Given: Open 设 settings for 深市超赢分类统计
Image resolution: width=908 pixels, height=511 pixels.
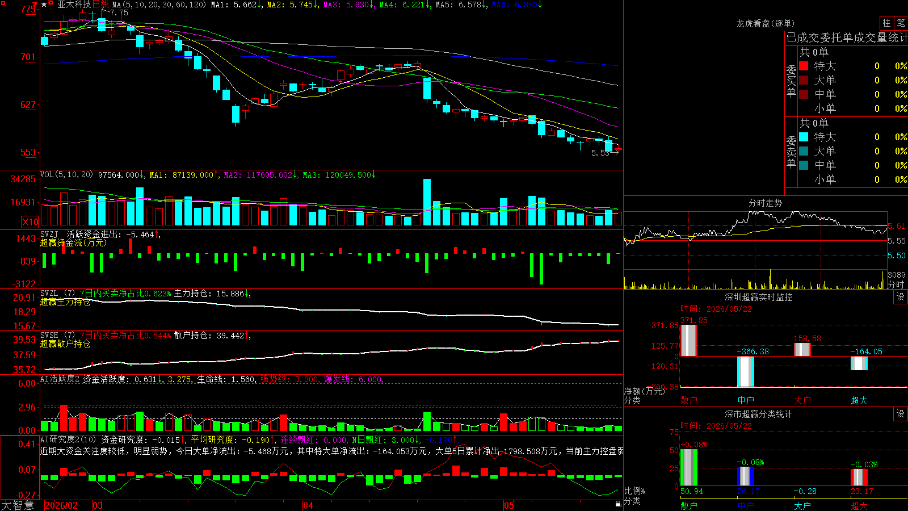Looking at the screenshot, I should 901,414.
